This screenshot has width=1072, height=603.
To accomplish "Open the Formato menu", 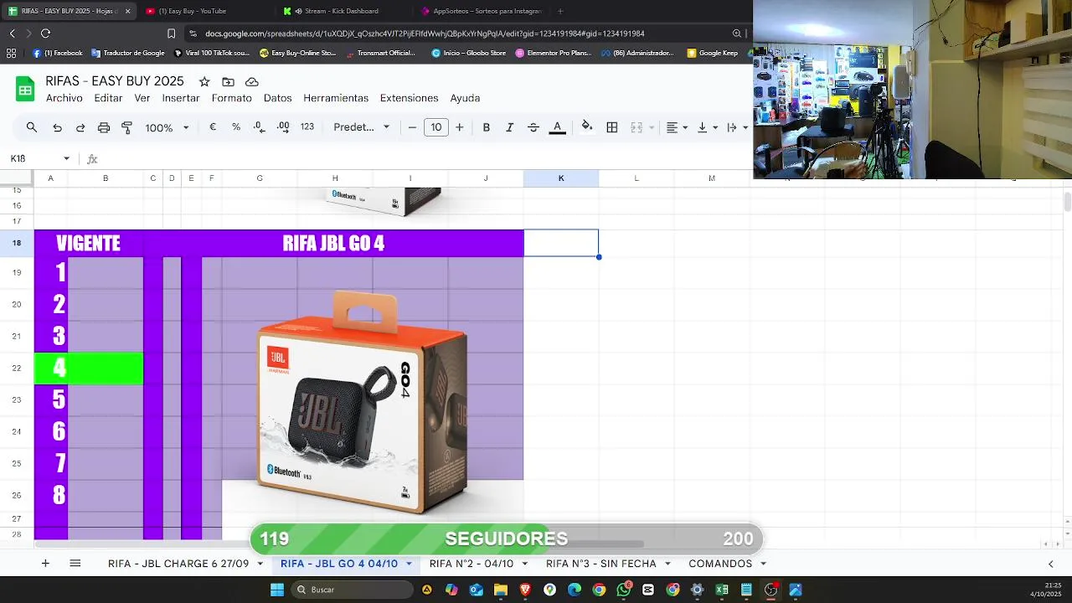I will pyautogui.click(x=232, y=98).
